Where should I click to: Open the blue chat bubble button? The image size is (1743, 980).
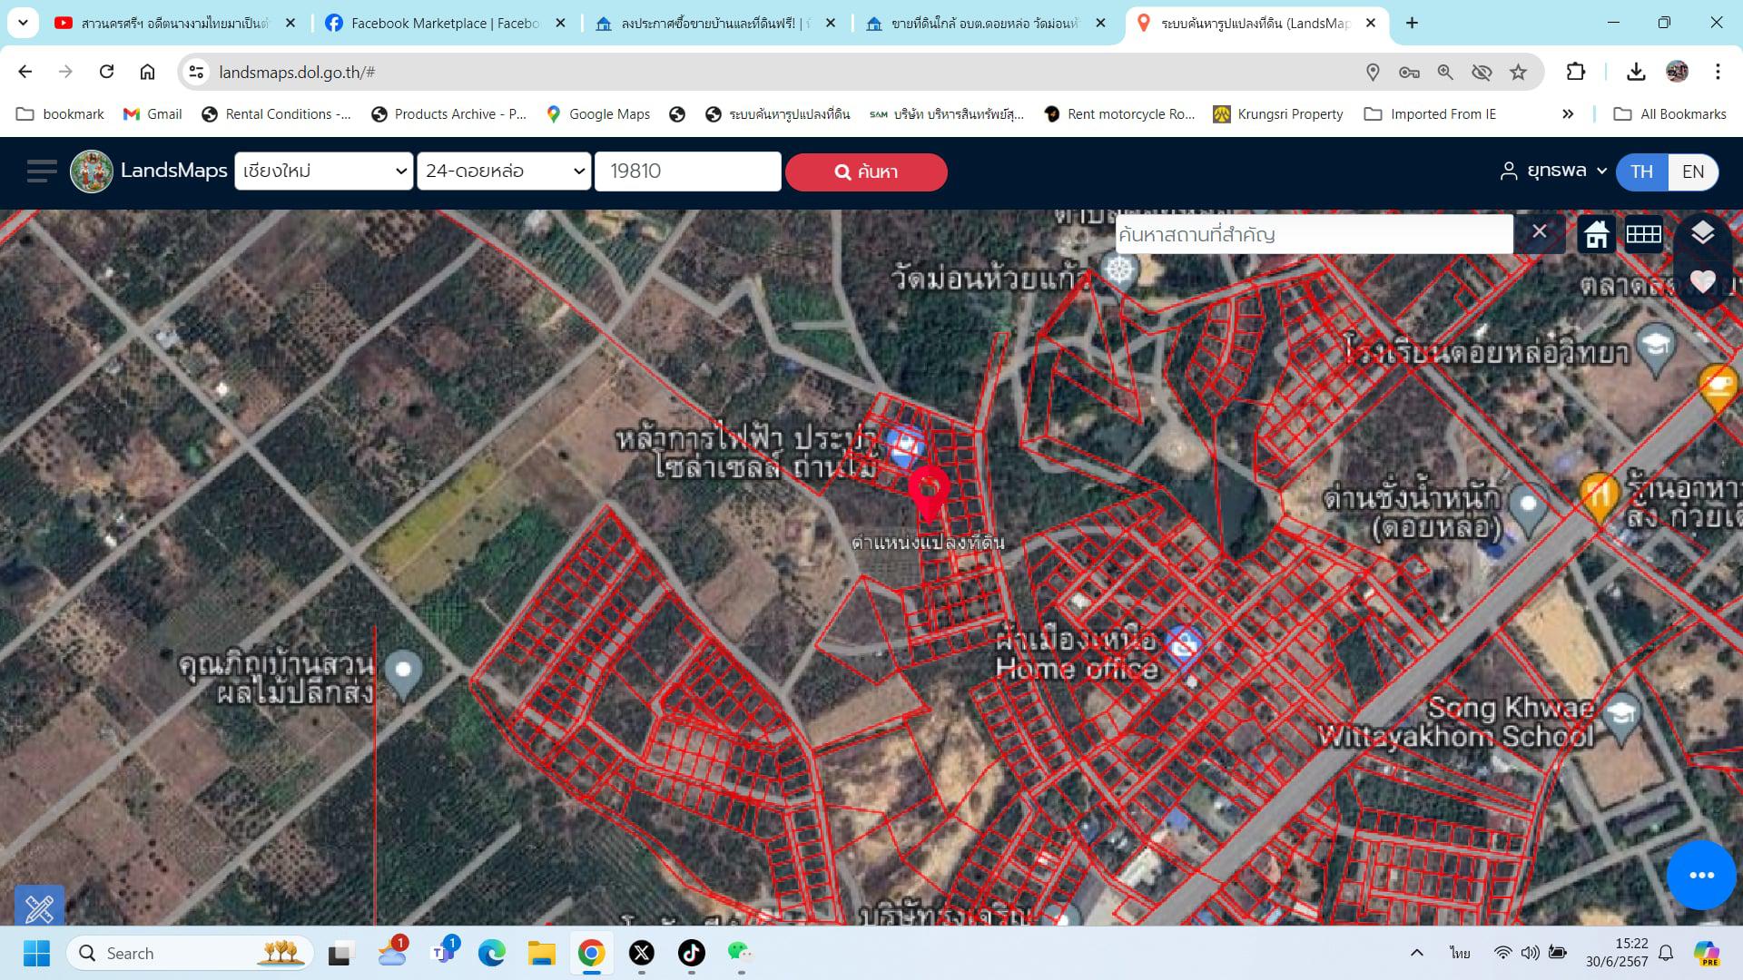coord(1701,875)
